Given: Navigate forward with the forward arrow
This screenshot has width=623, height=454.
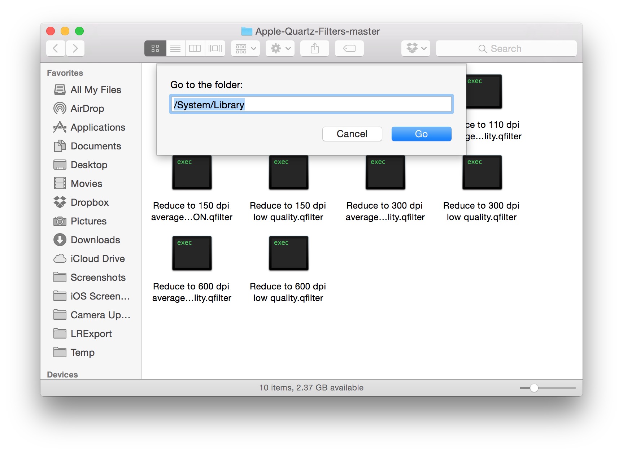Looking at the screenshot, I should [75, 48].
